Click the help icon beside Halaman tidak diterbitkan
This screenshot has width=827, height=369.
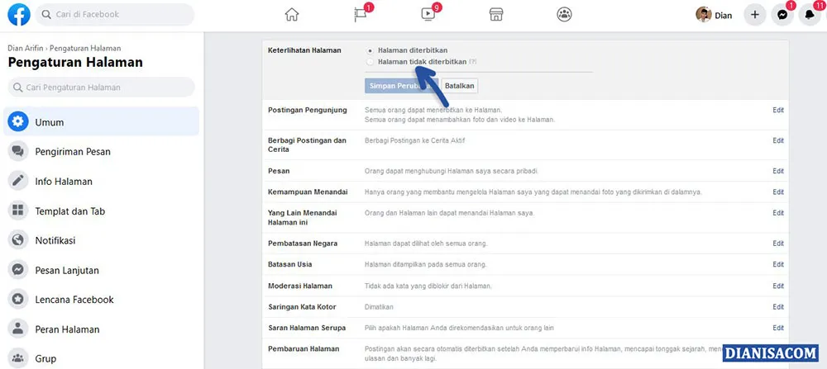point(473,62)
